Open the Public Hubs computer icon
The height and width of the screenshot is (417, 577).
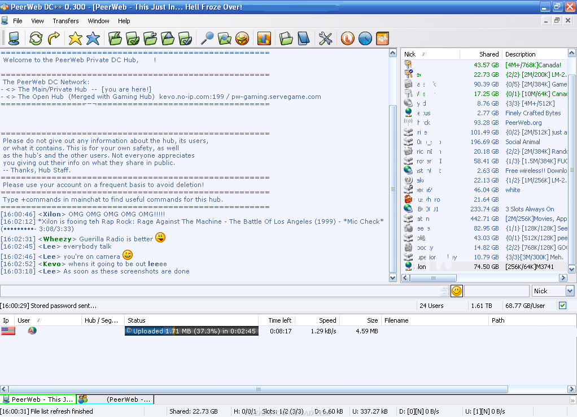(14, 38)
